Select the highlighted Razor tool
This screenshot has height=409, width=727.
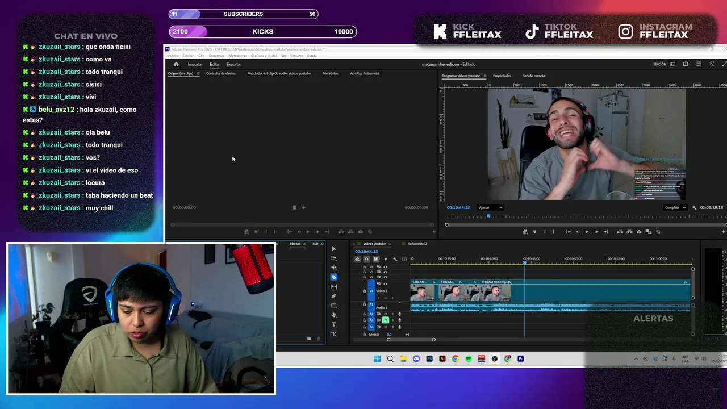334,277
